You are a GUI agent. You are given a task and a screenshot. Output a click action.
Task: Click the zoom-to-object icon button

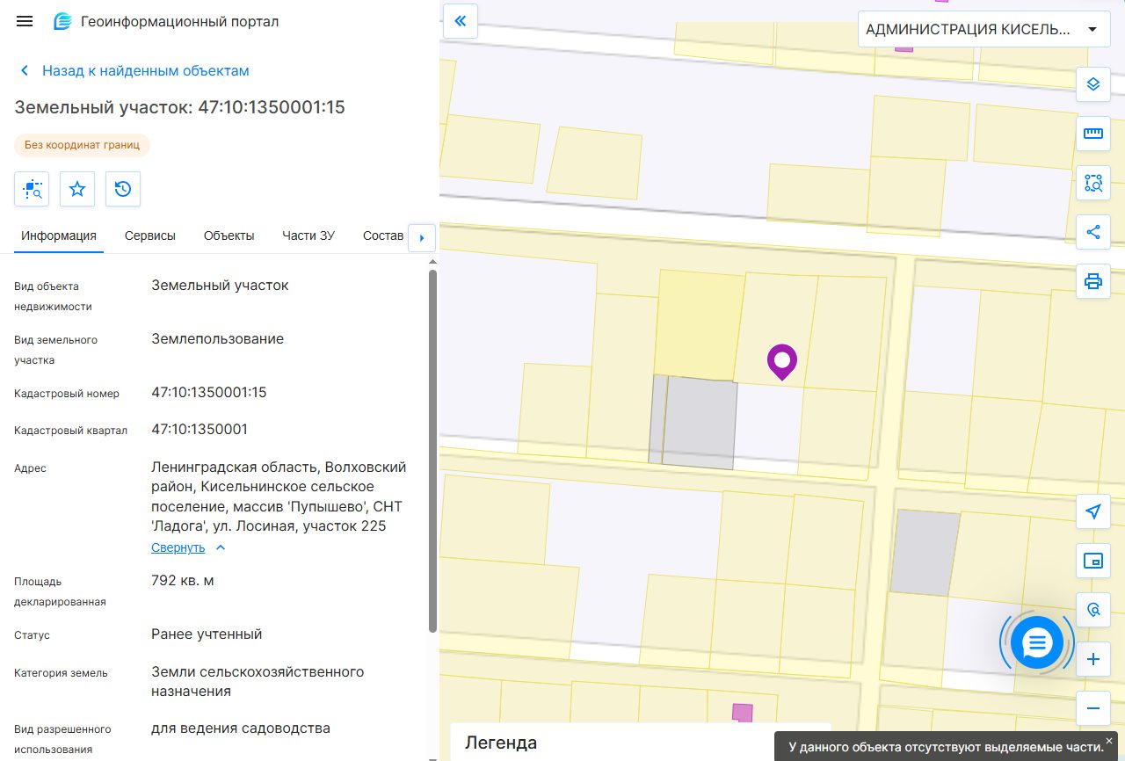click(x=32, y=189)
